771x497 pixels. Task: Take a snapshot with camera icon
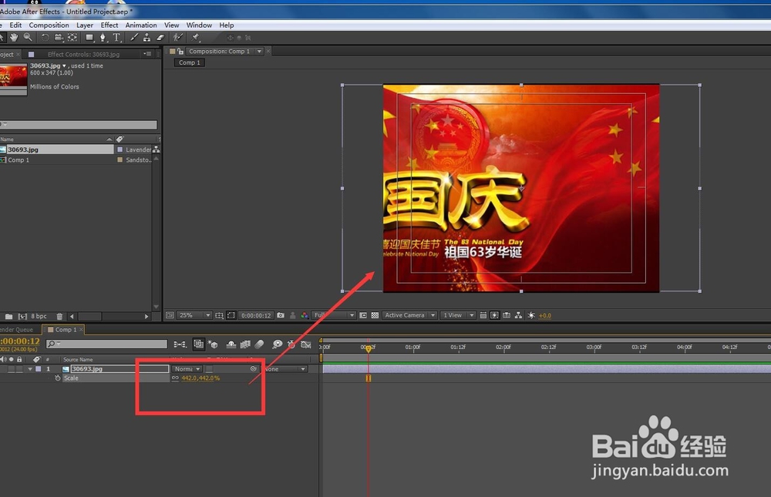pos(281,315)
